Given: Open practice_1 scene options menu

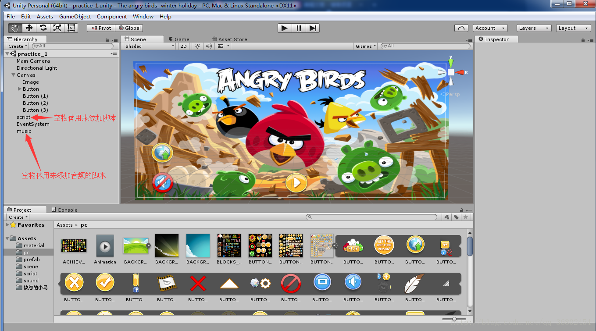Looking at the screenshot, I should coord(114,53).
